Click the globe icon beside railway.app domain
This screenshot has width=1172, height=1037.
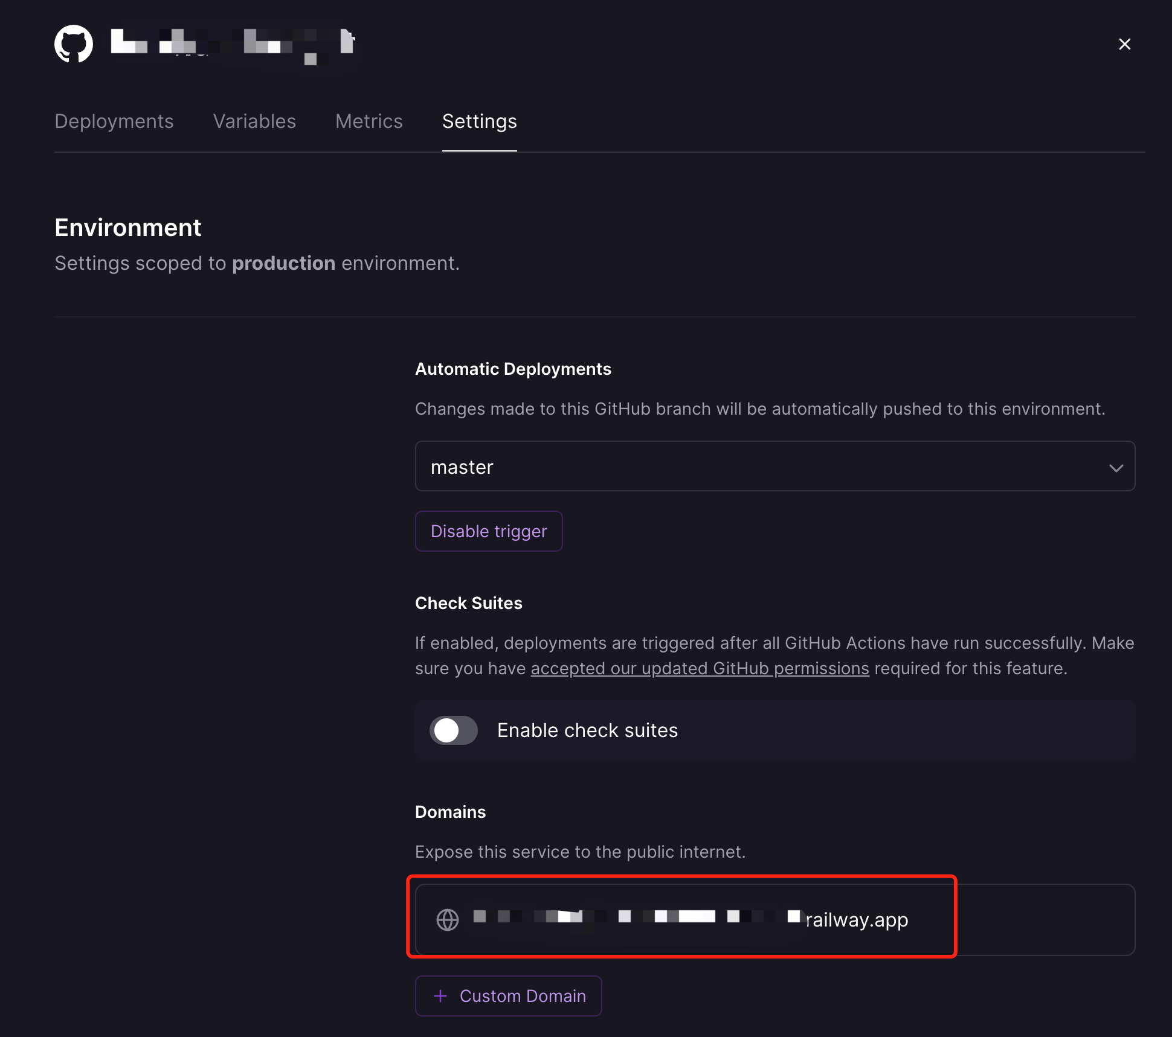tap(448, 920)
